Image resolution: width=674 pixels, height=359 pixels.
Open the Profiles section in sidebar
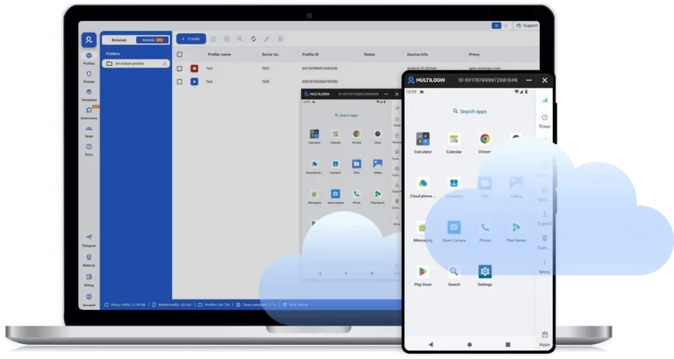89,58
